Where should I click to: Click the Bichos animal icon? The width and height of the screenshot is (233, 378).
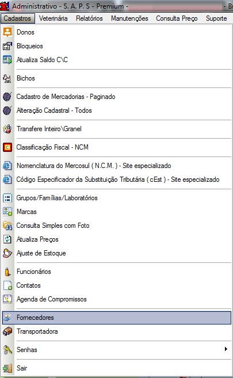point(7,78)
